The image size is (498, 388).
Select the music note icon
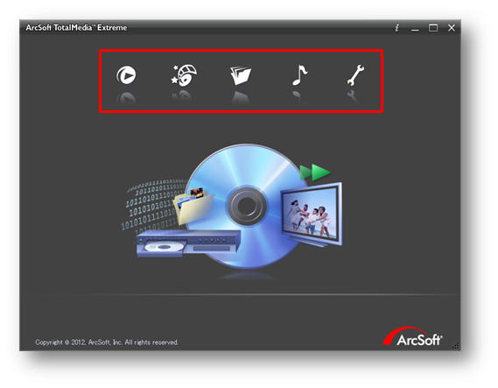point(299,75)
